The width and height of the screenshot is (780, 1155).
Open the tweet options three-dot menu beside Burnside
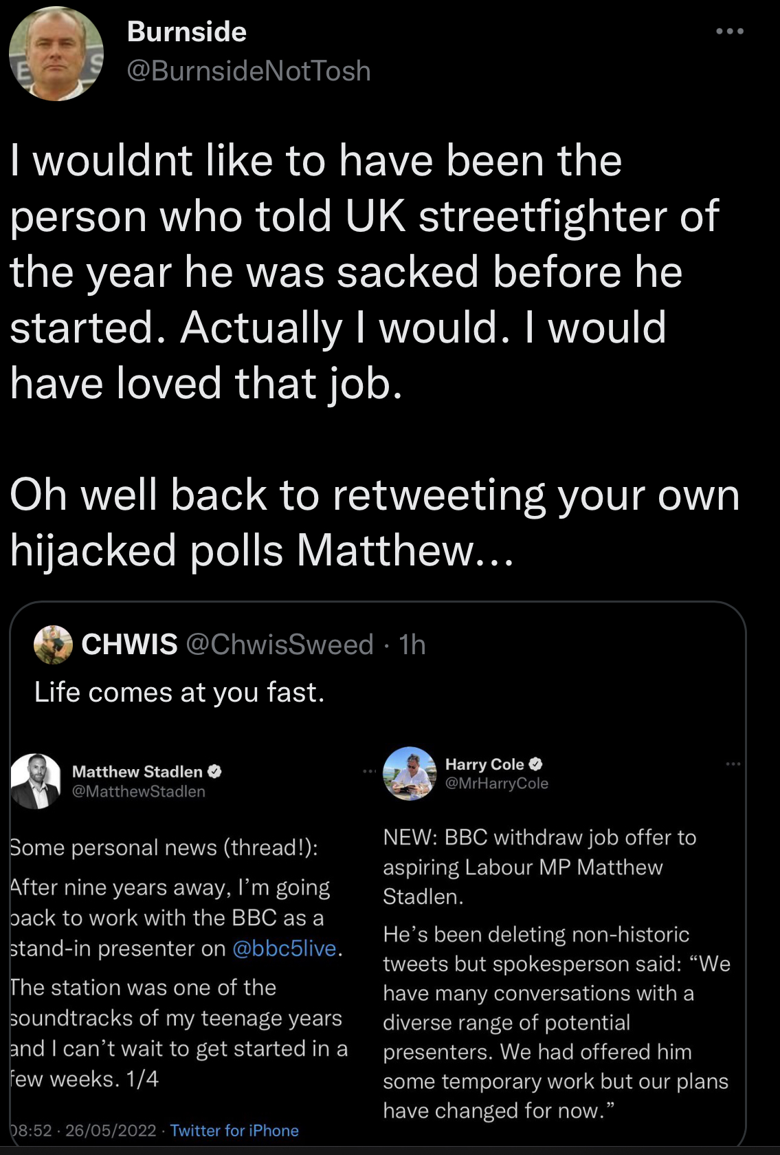pos(729,32)
